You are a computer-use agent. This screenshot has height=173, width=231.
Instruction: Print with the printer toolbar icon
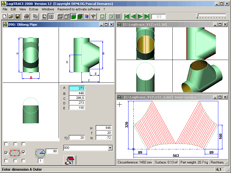click(x=27, y=16)
